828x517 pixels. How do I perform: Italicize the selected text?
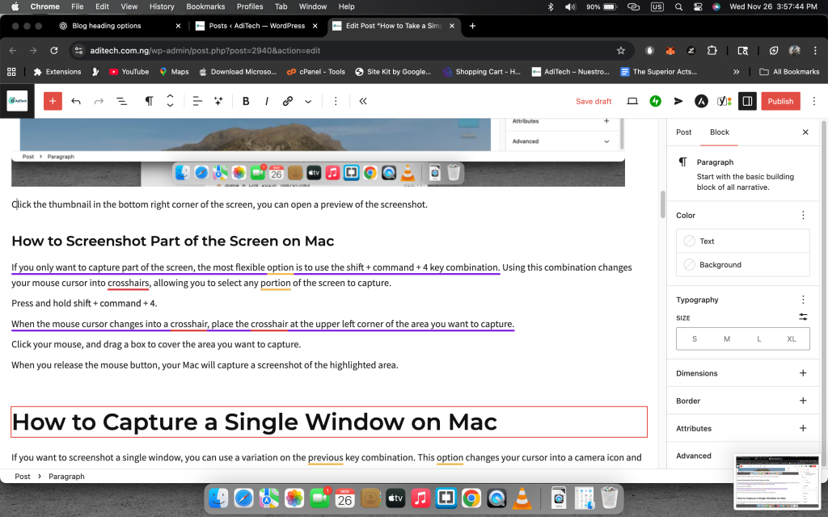(x=267, y=101)
